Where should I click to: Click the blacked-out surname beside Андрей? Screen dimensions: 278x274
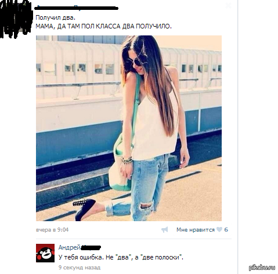coord(91,247)
